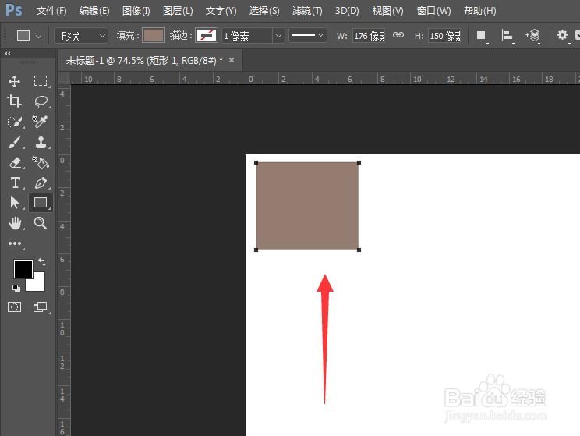The image size is (580, 436).
Task: Open the 图像(I) menu
Action: pos(136,11)
